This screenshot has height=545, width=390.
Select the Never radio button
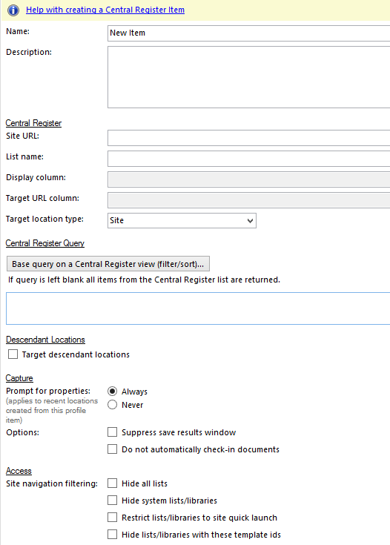coord(112,405)
